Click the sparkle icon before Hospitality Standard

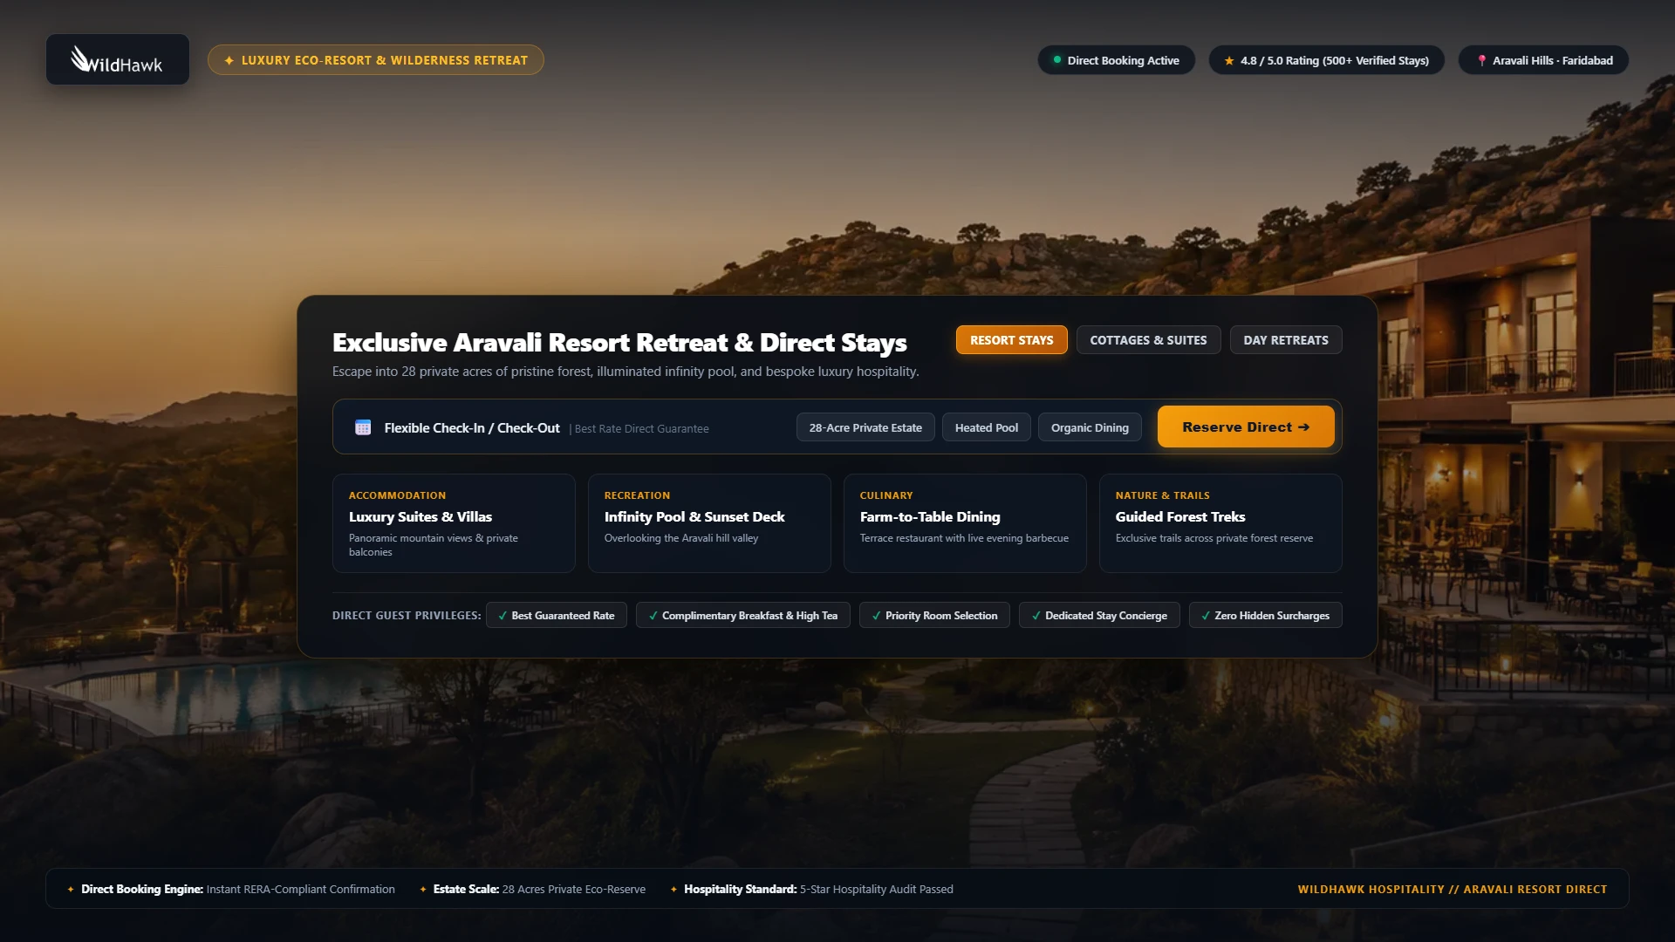tap(673, 890)
